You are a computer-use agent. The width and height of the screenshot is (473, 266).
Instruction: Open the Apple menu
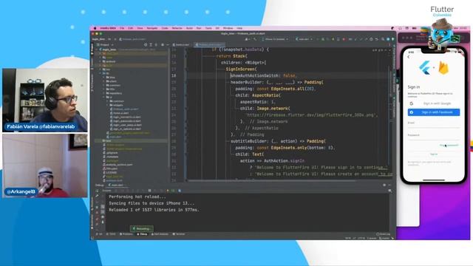pos(95,28)
